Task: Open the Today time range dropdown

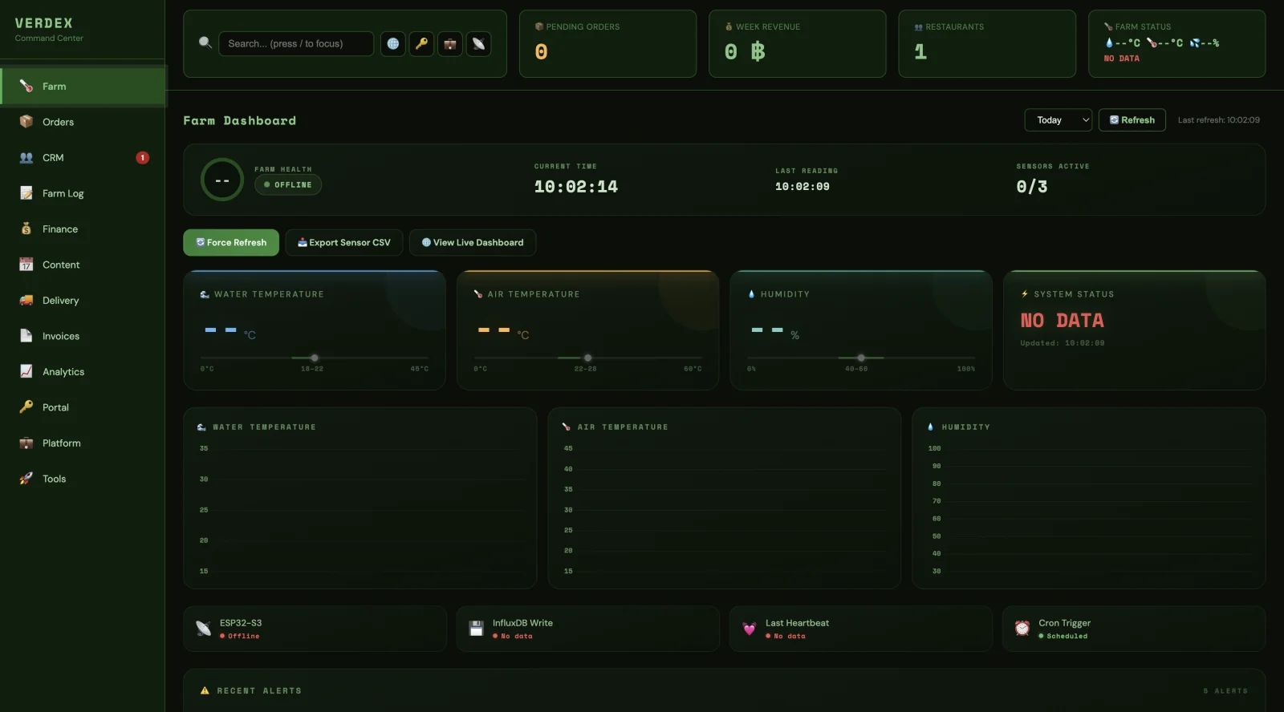Action: pyautogui.click(x=1058, y=120)
